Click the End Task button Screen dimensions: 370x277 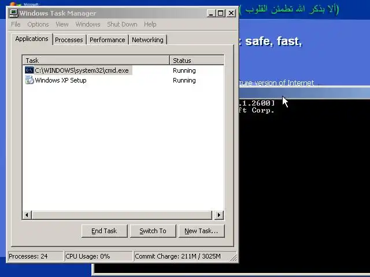pyautogui.click(x=104, y=231)
